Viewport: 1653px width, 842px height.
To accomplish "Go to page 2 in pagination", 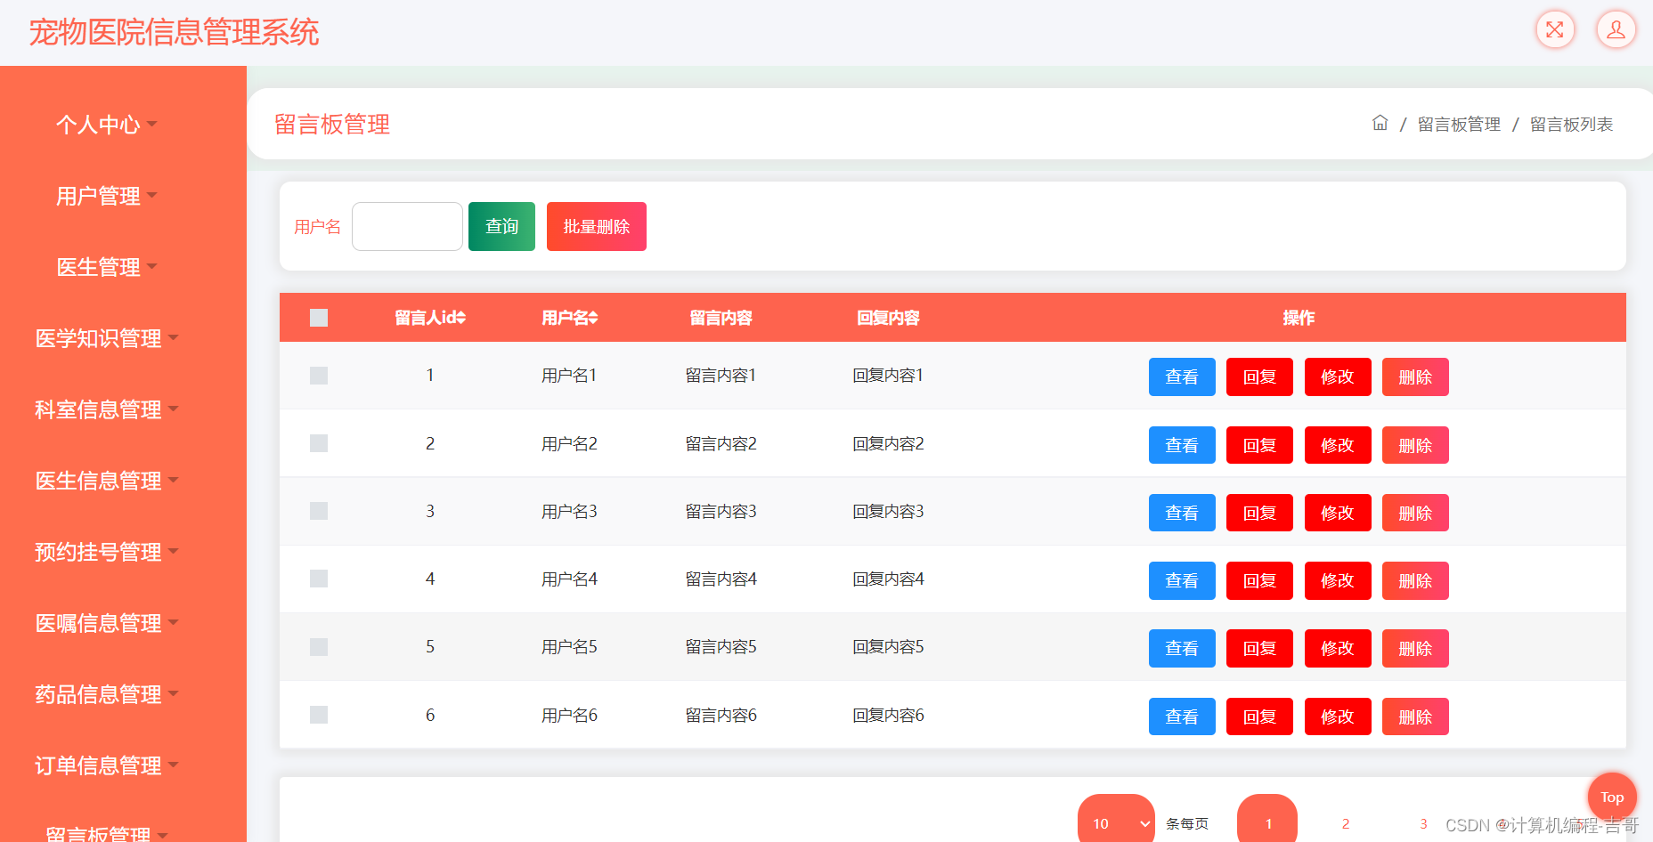I will [x=1346, y=823].
